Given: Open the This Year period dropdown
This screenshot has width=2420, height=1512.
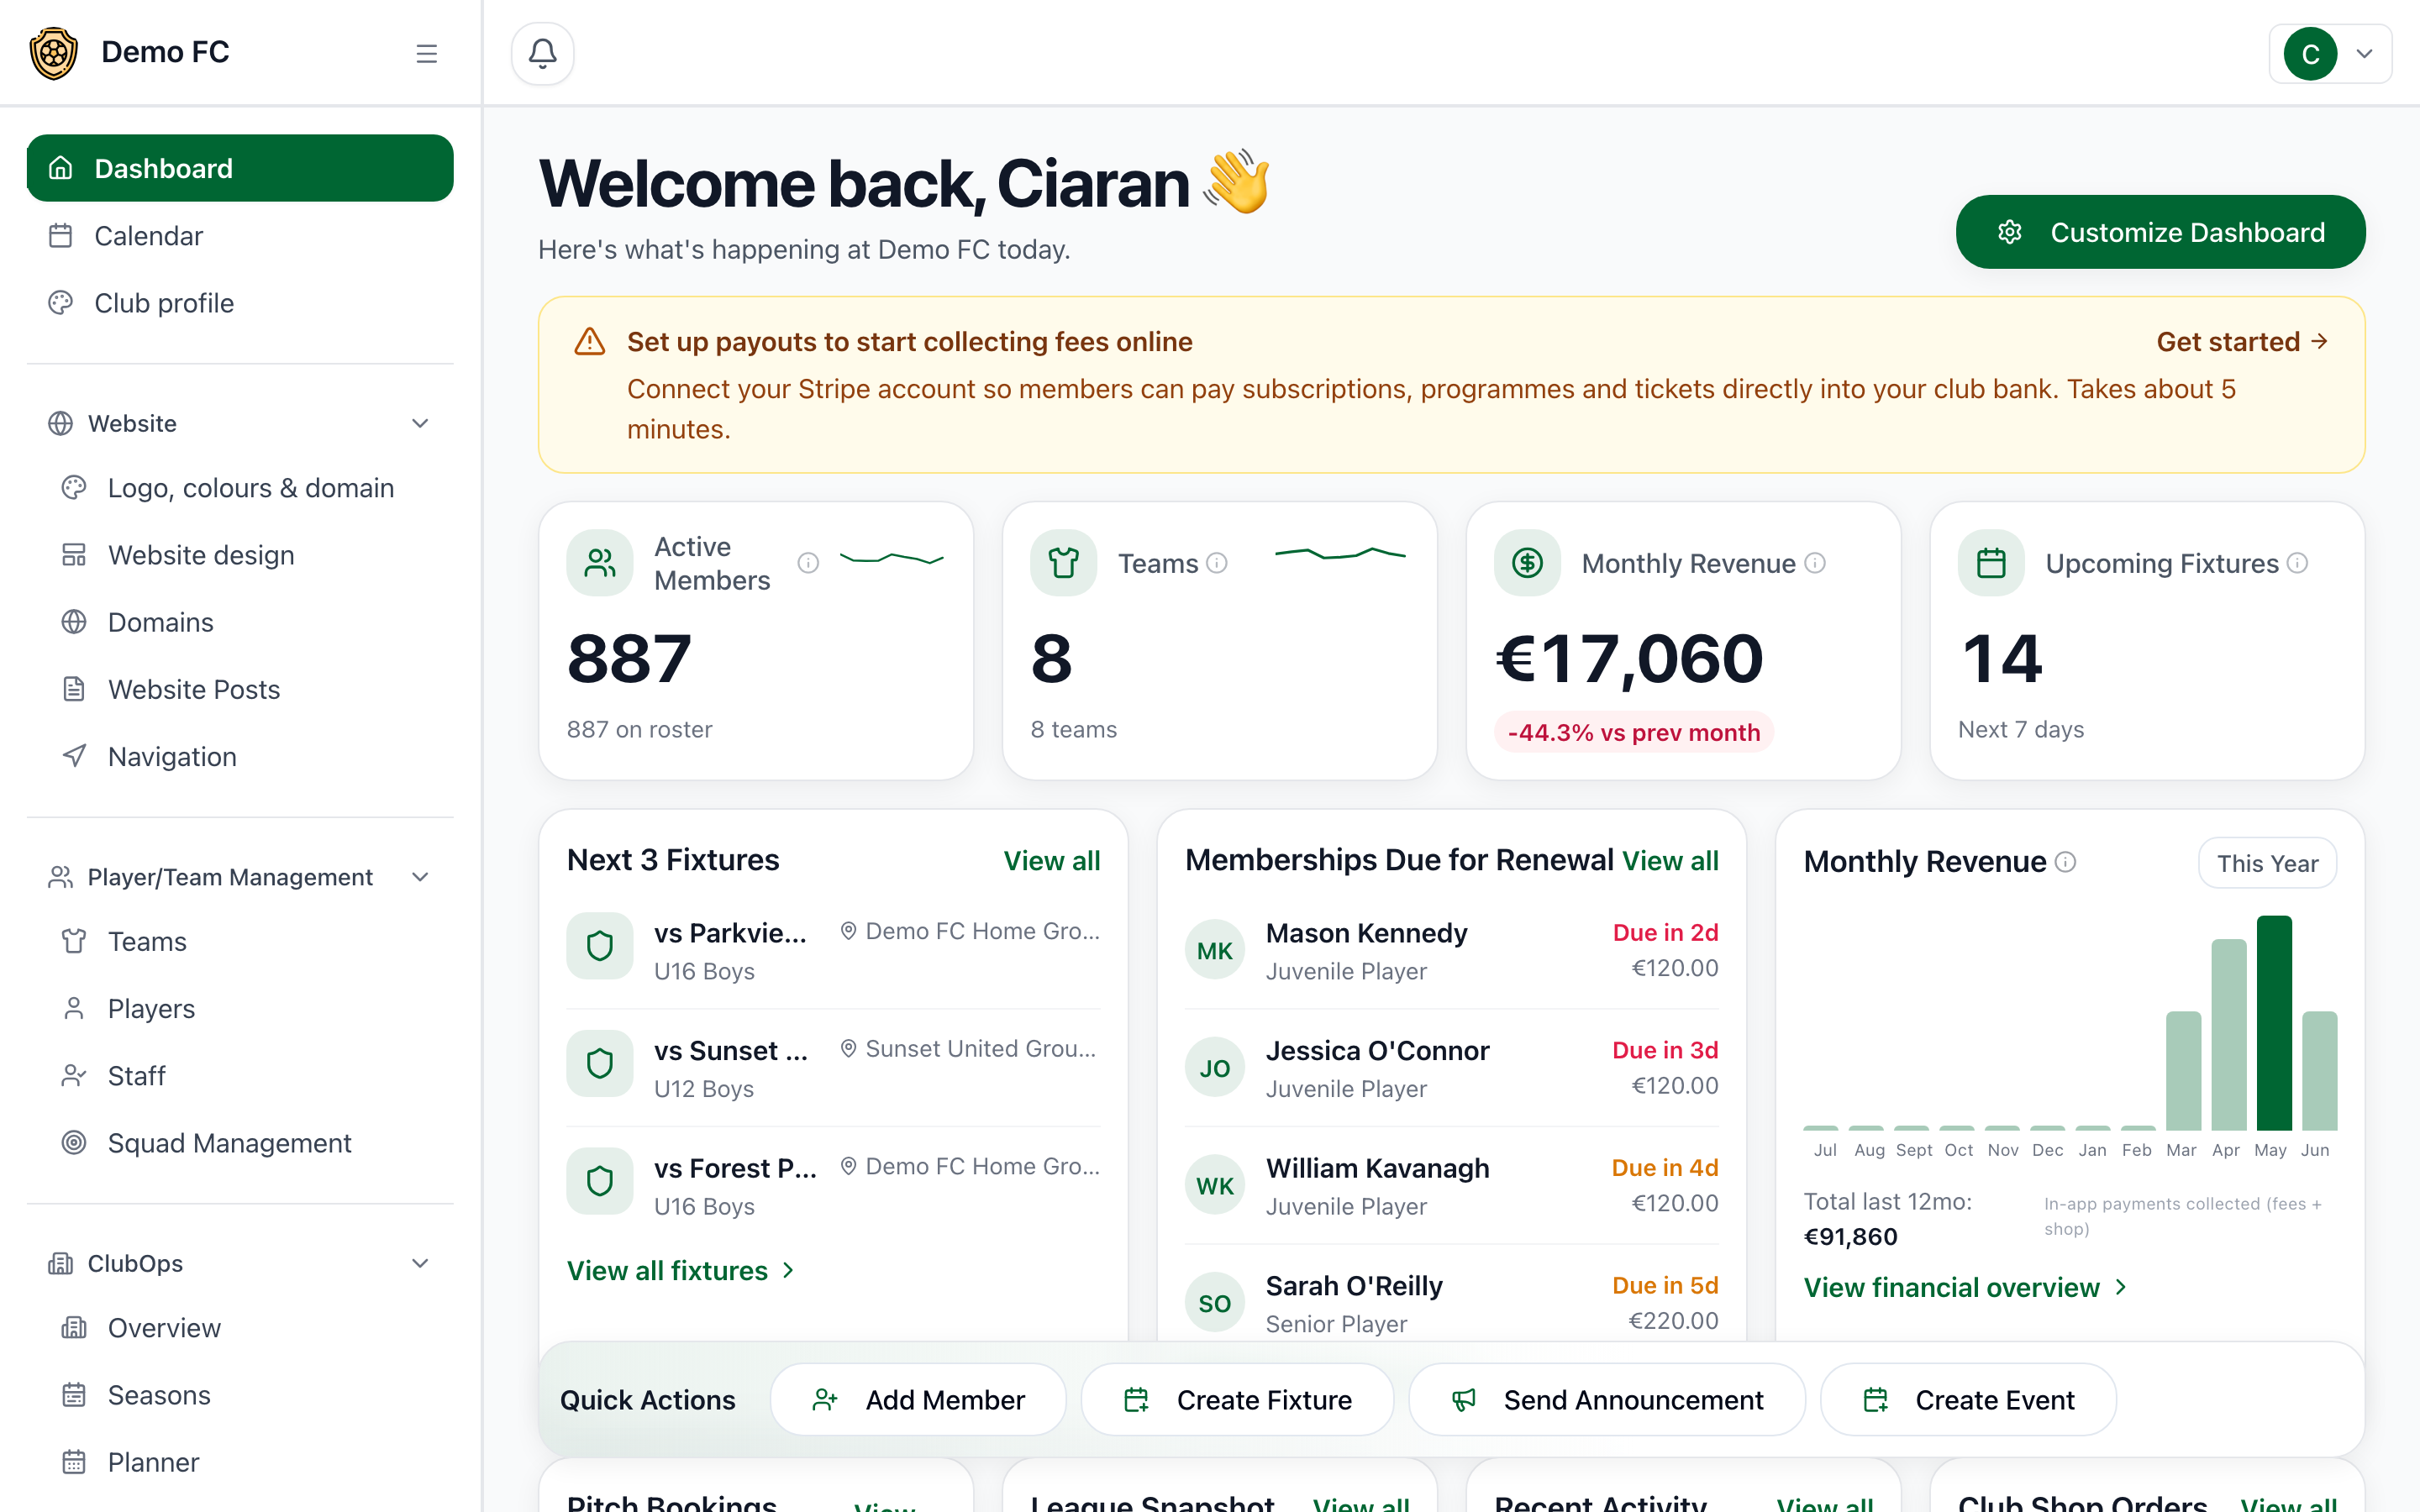Looking at the screenshot, I should coord(2267,863).
